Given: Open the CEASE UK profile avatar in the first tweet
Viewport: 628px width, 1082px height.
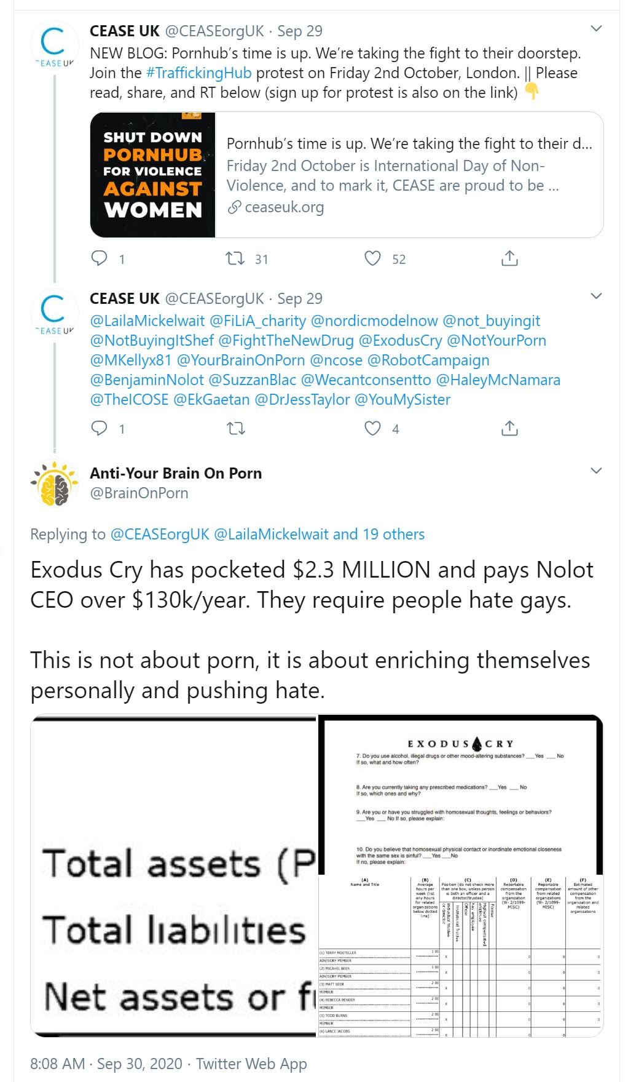Looking at the screenshot, I should tap(54, 45).
